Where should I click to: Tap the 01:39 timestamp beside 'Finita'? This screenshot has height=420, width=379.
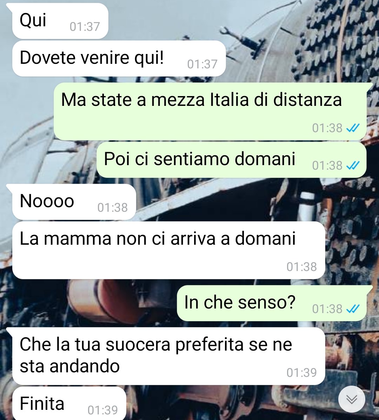click(x=103, y=410)
